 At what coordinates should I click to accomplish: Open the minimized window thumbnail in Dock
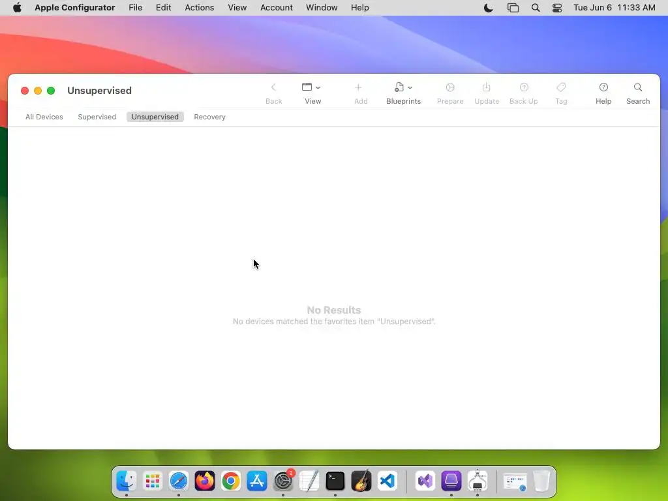point(515,482)
